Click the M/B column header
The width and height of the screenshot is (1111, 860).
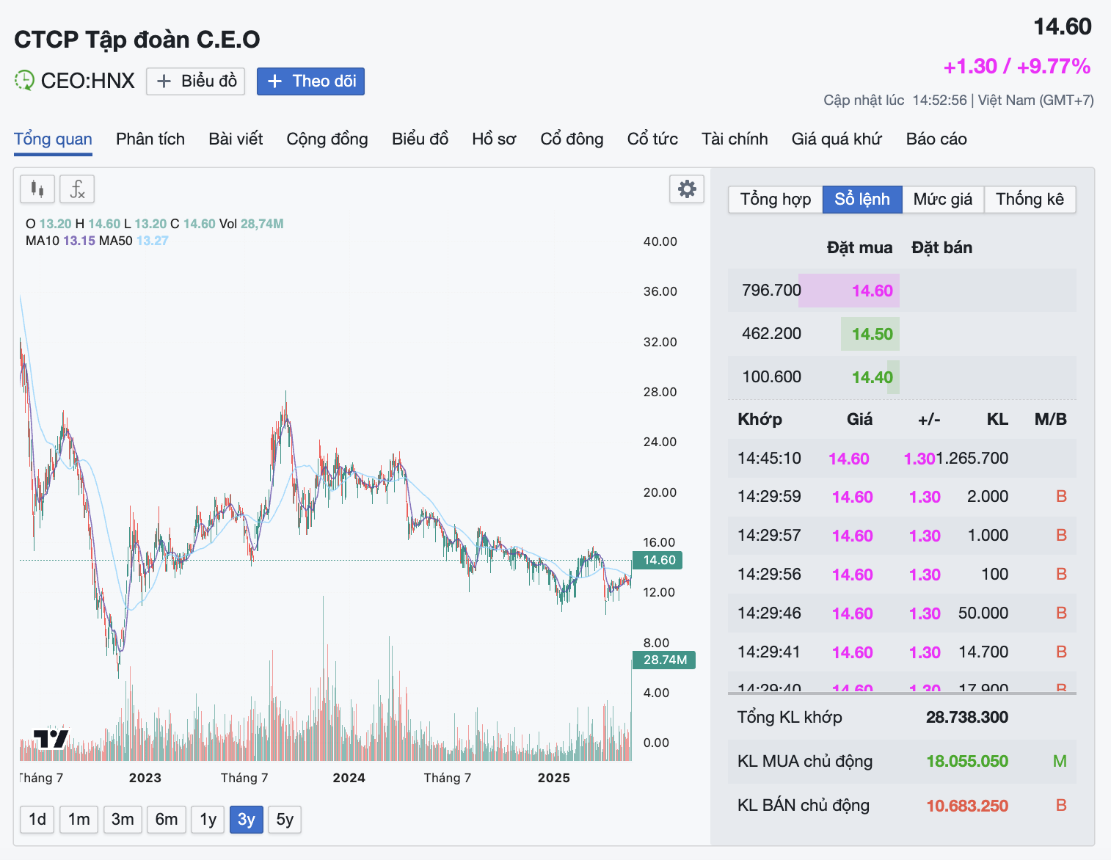tap(1050, 419)
